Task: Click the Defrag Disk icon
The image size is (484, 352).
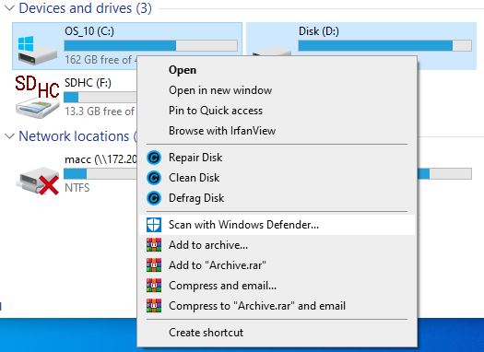Action: pyautogui.click(x=154, y=198)
